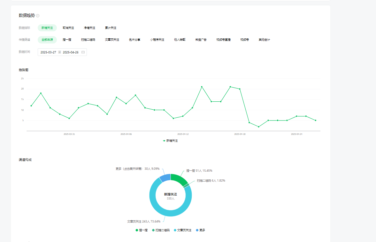Click the trend point above 2025-04-24
This screenshot has height=242, width=376.
[x=297, y=116]
